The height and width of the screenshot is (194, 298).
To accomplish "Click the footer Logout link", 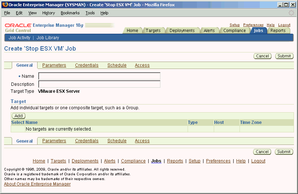I will 258,161.
